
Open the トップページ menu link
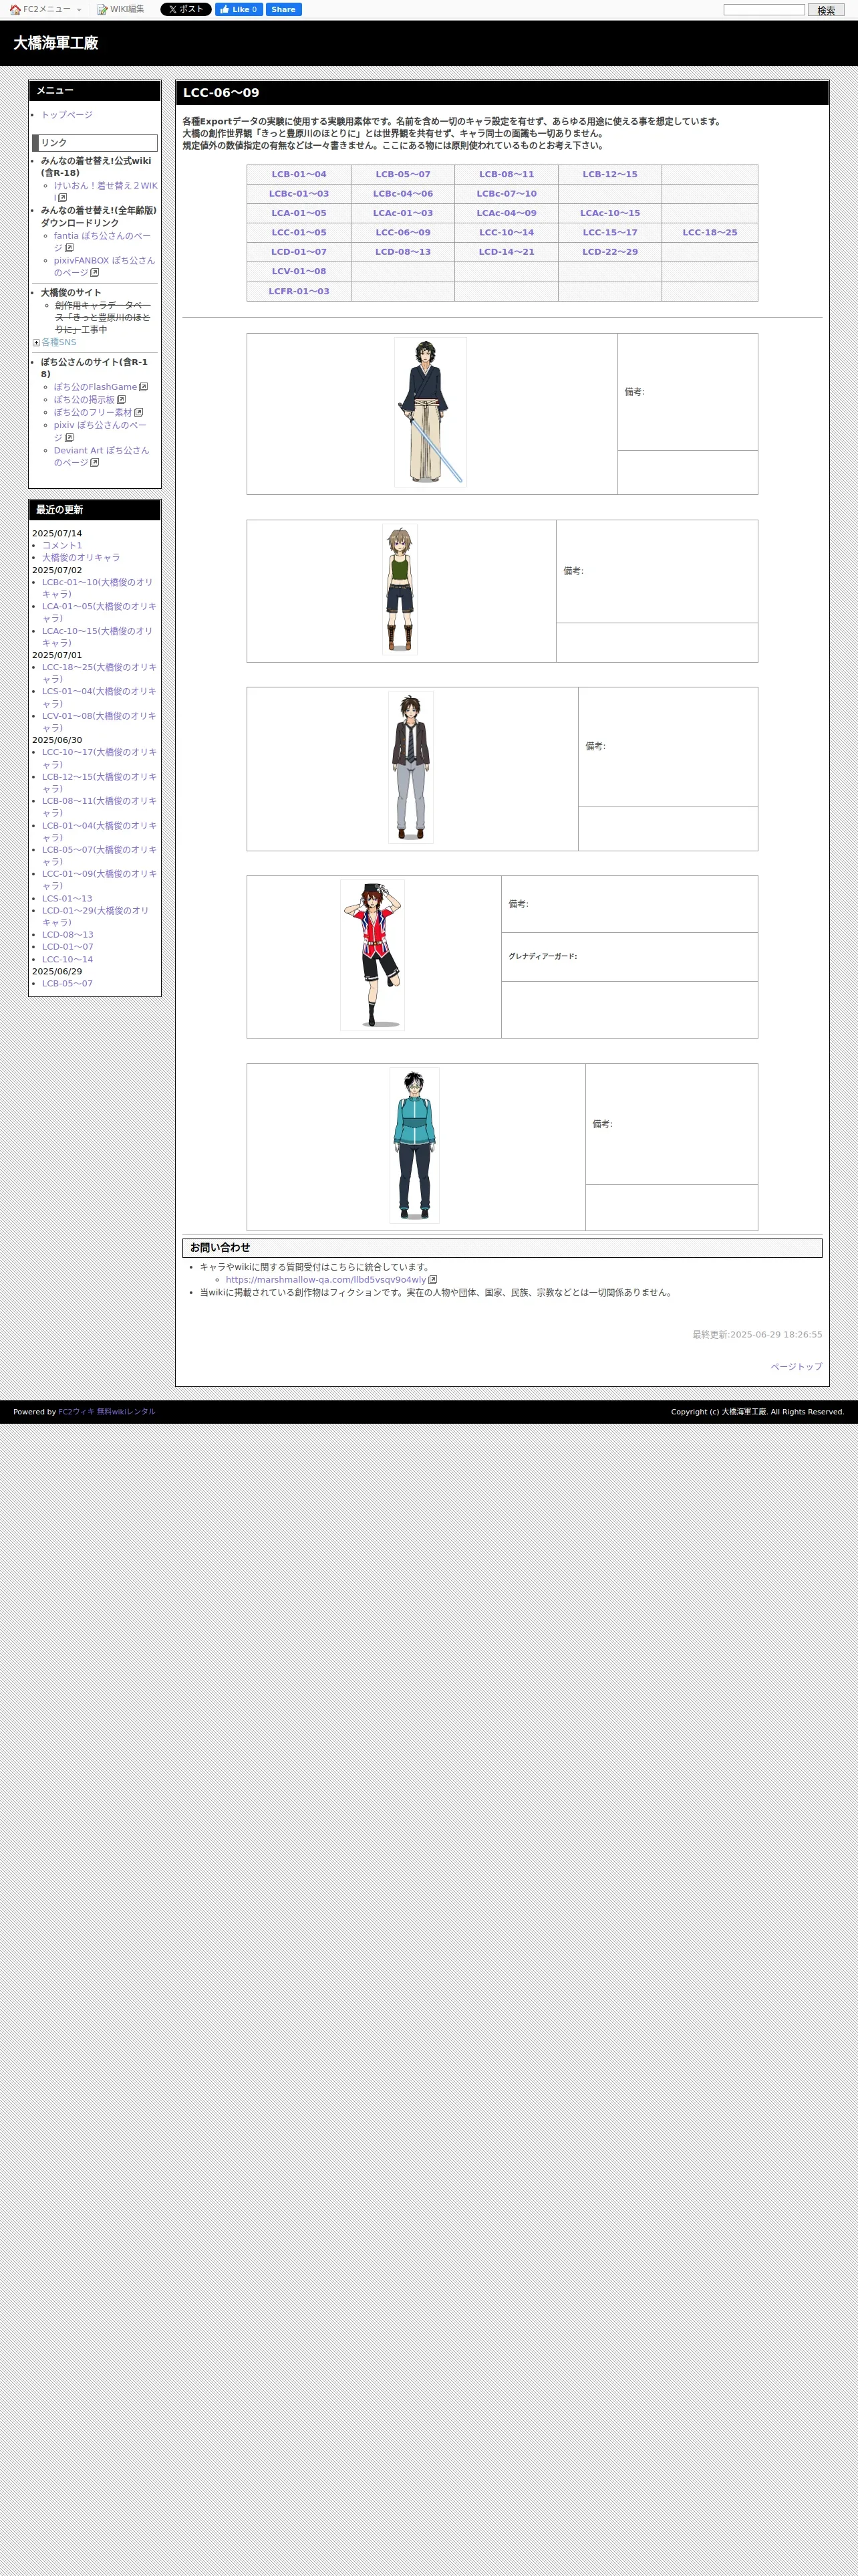[67, 115]
